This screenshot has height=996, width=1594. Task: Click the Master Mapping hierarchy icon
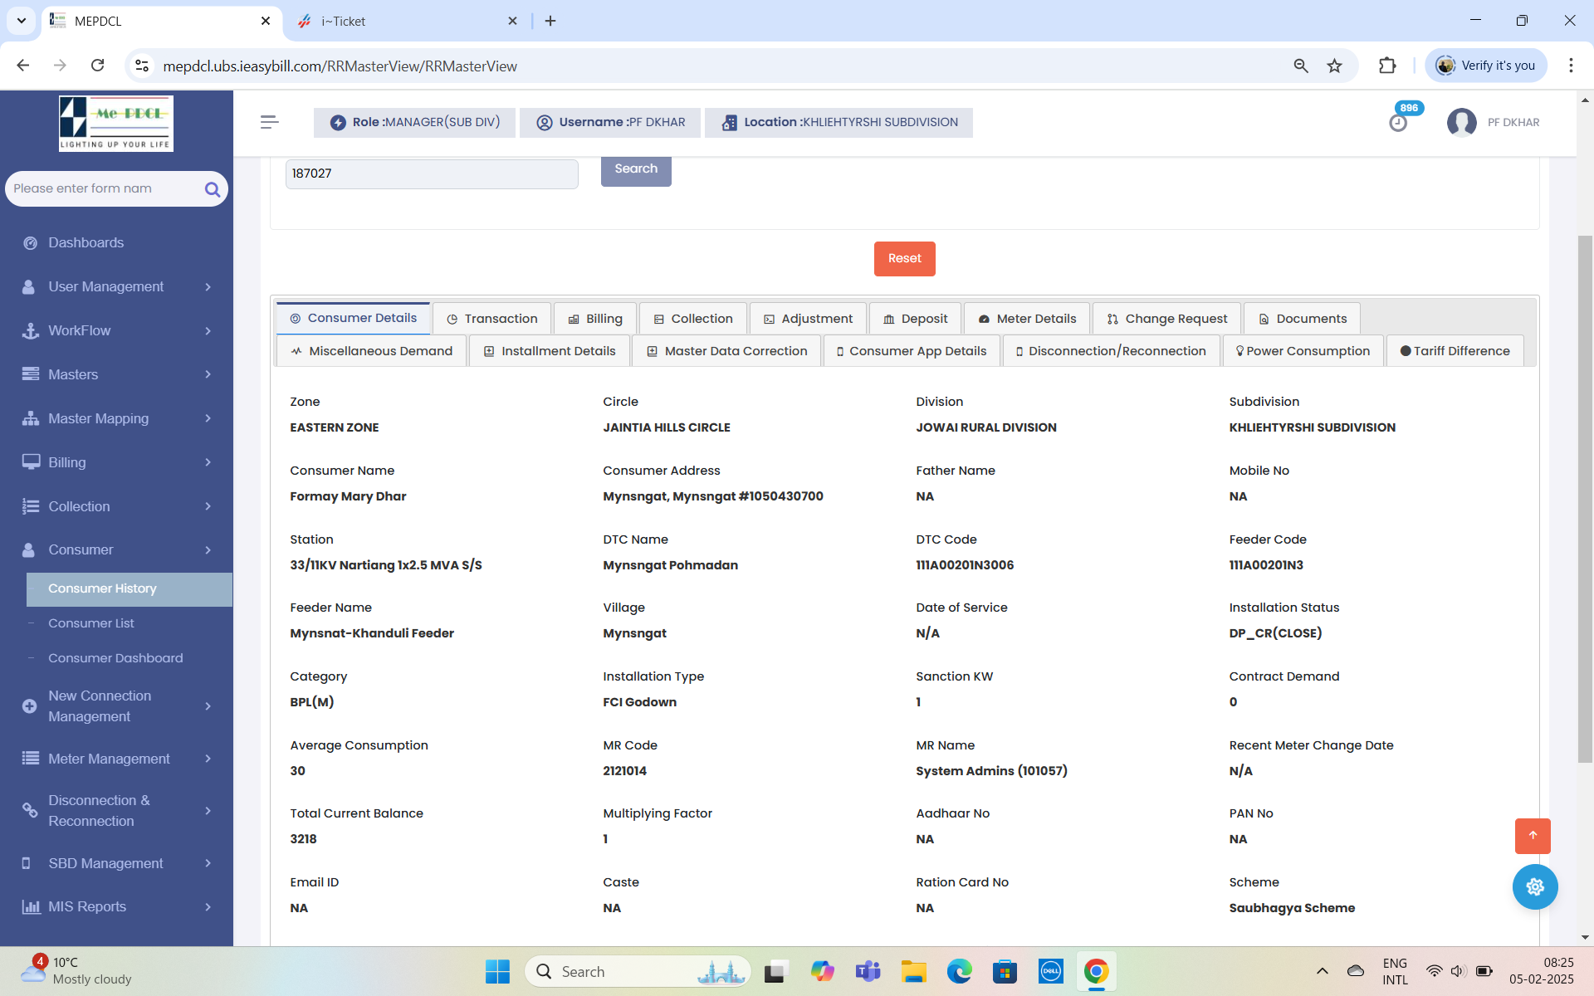coord(31,418)
